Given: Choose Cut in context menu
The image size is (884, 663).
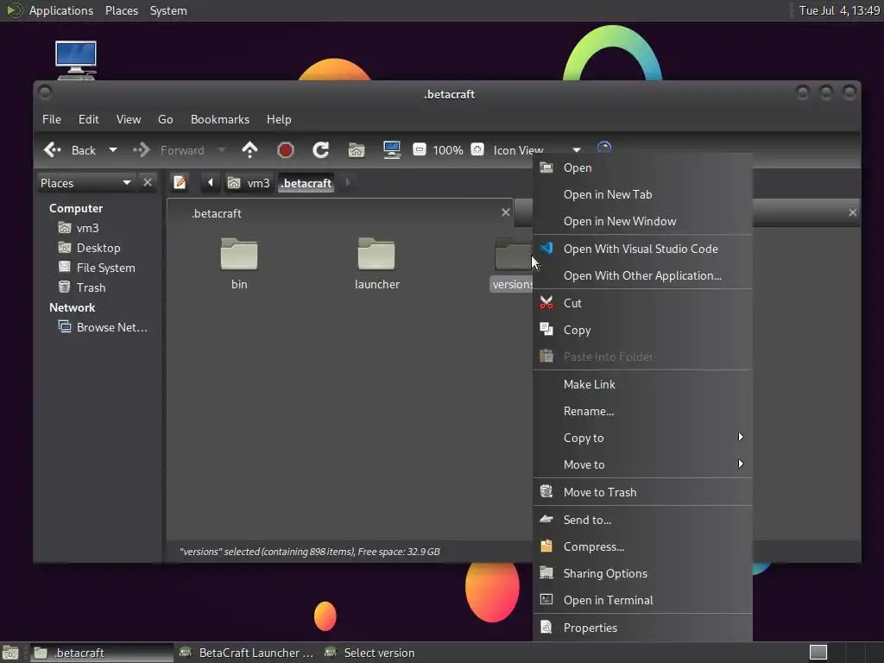Looking at the screenshot, I should pyautogui.click(x=642, y=303).
